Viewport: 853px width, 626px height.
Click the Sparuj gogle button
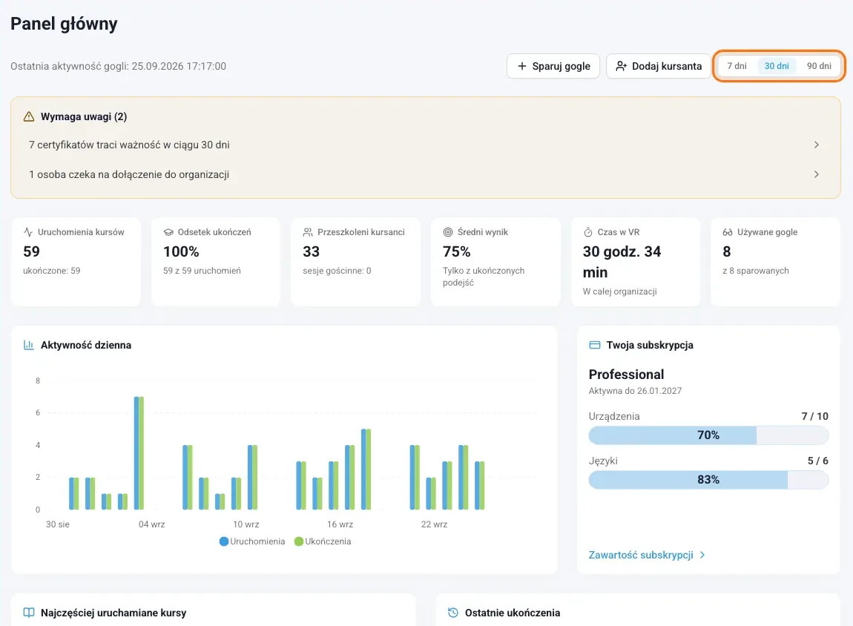click(x=553, y=66)
